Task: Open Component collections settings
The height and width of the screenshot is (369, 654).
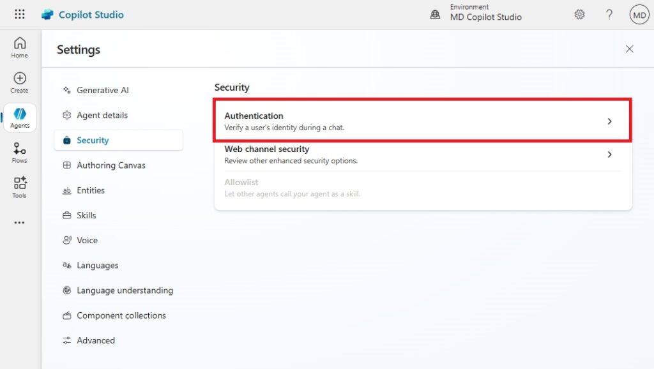Action: [x=118, y=315]
